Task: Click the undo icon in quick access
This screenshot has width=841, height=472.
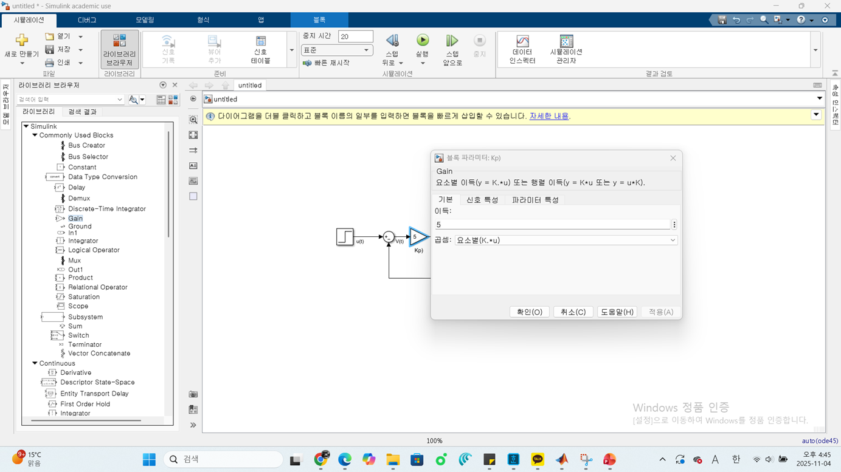Action: 736,20
